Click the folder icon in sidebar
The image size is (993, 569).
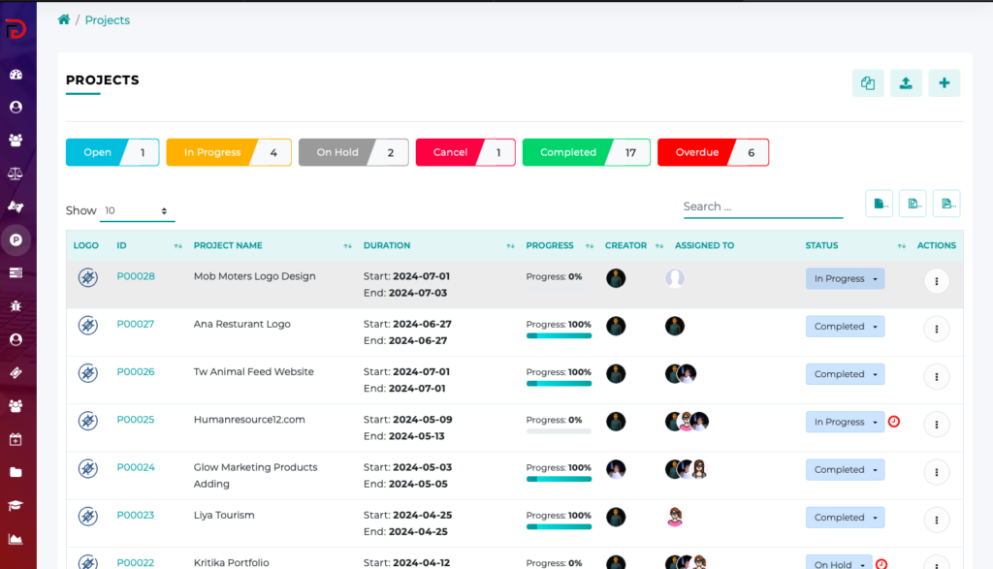point(16,472)
